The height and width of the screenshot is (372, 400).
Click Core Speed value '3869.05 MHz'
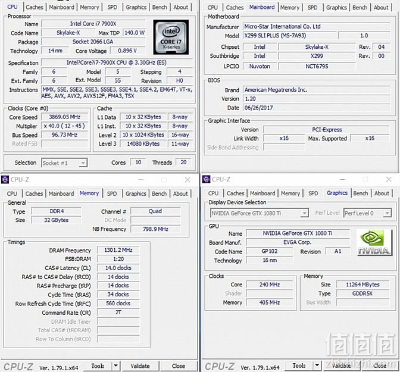click(x=64, y=117)
